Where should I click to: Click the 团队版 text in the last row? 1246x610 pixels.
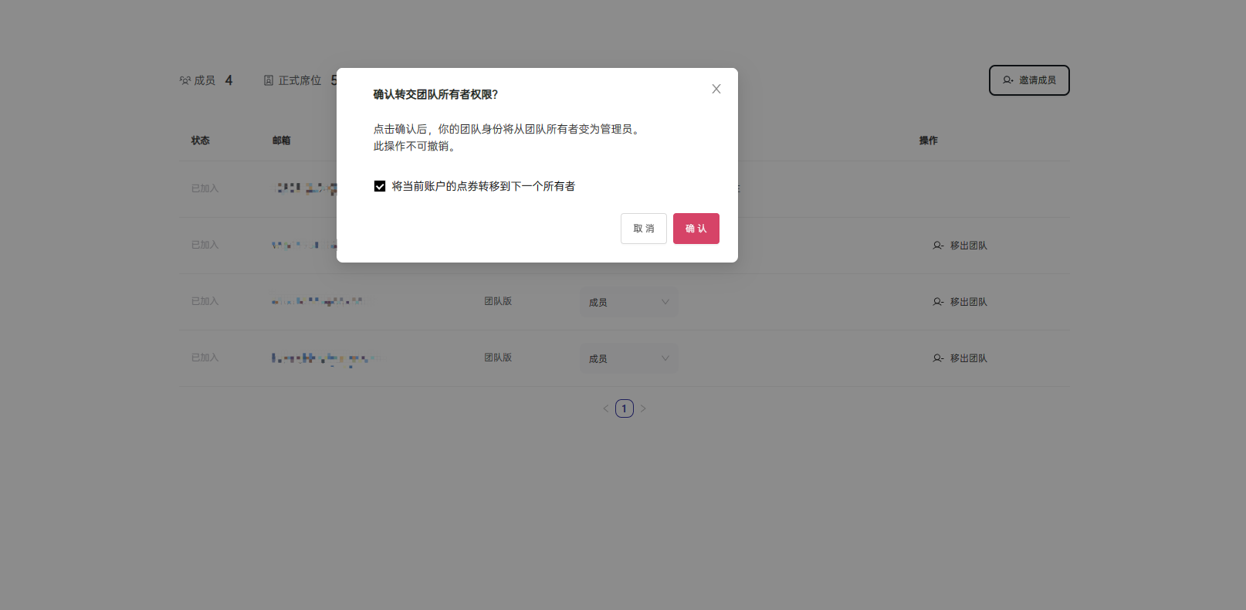coord(498,358)
